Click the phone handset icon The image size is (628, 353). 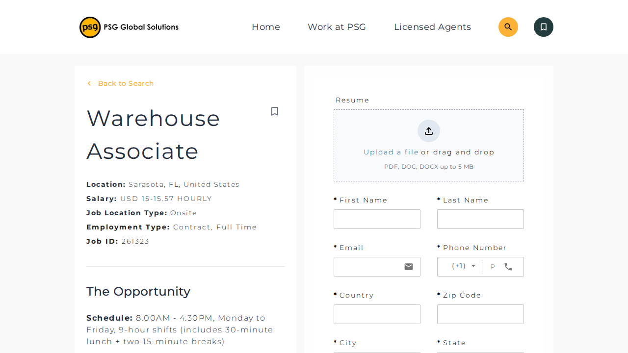[508, 267]
